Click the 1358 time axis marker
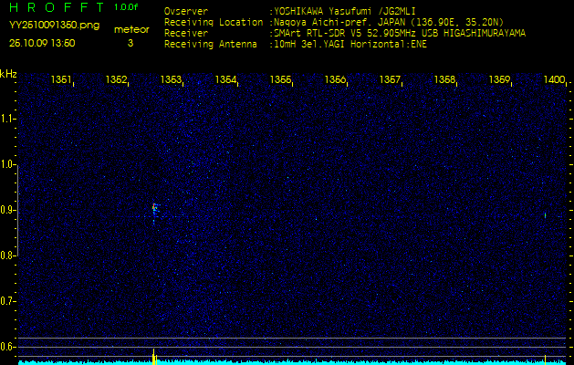574x365 pixels. 444,79
